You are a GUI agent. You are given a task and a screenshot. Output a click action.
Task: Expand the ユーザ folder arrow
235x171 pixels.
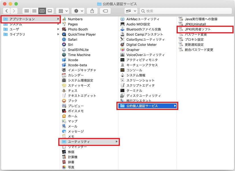point(58,29)
